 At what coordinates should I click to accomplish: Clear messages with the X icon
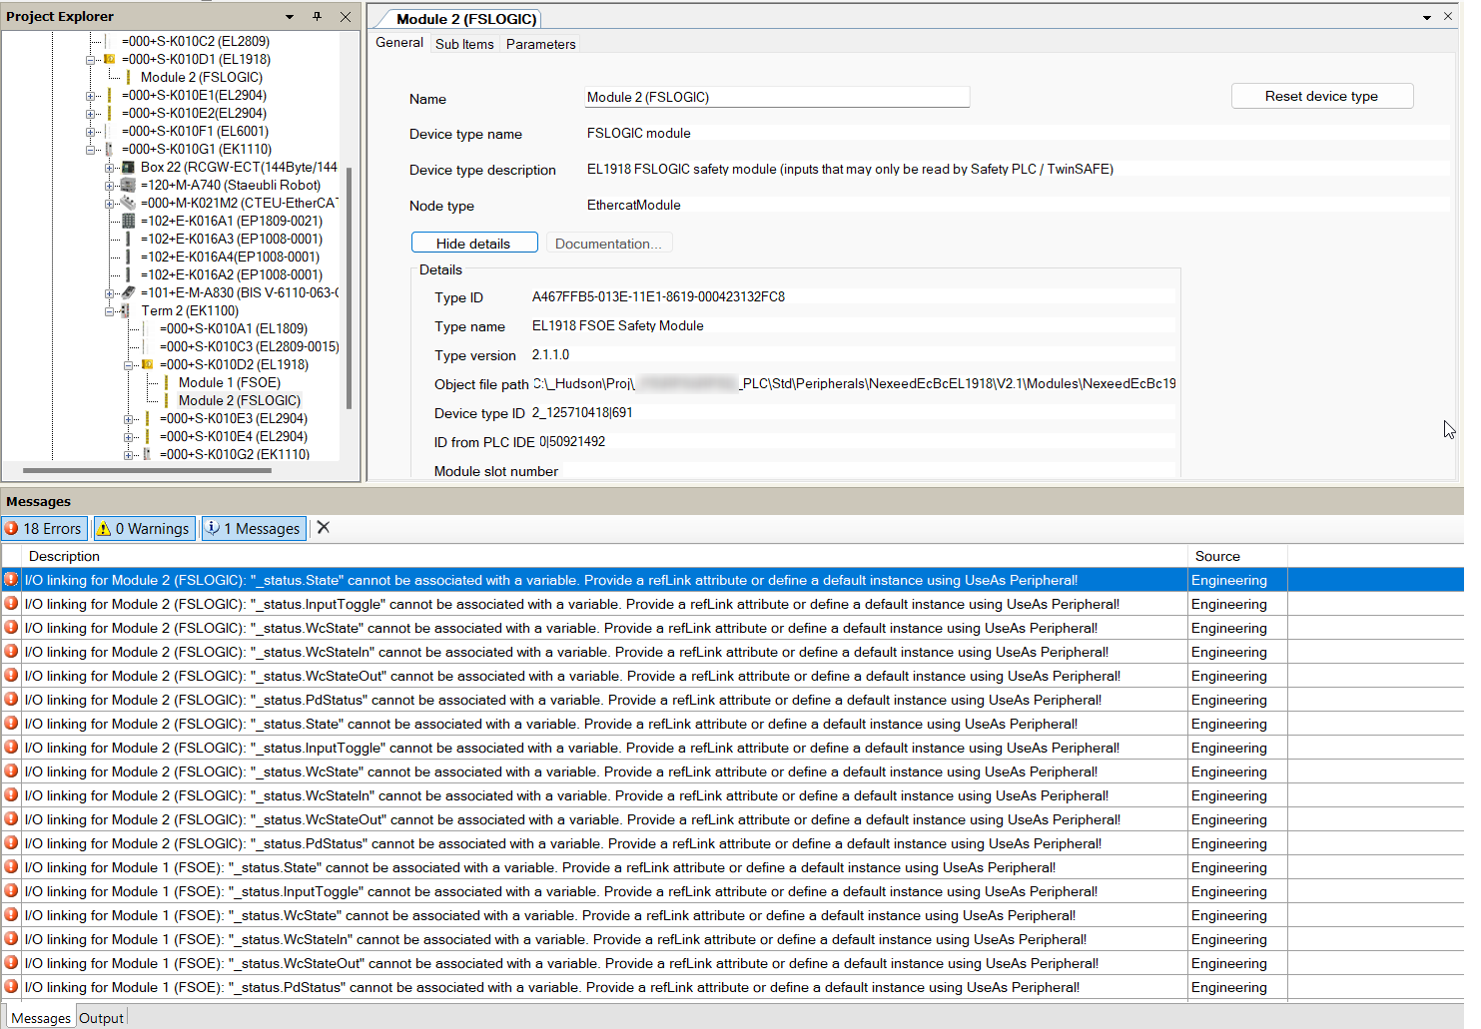coord(324,528)
